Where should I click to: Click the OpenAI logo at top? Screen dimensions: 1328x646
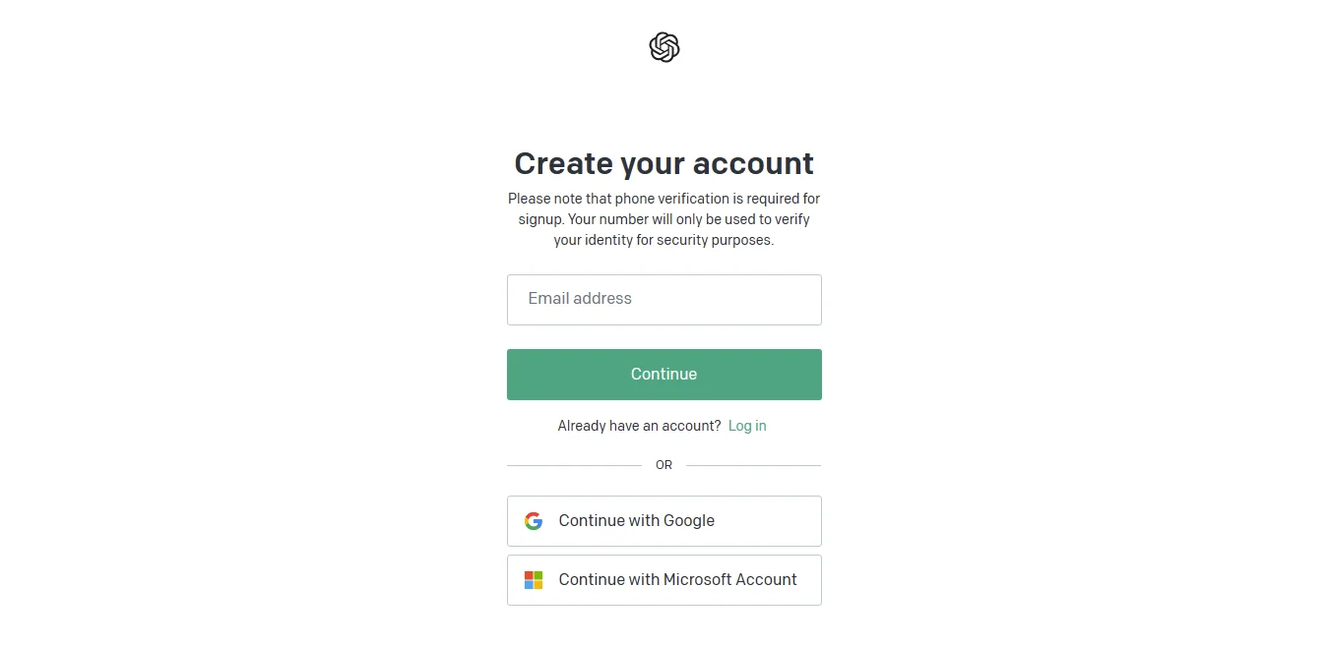tap(664, 47)
